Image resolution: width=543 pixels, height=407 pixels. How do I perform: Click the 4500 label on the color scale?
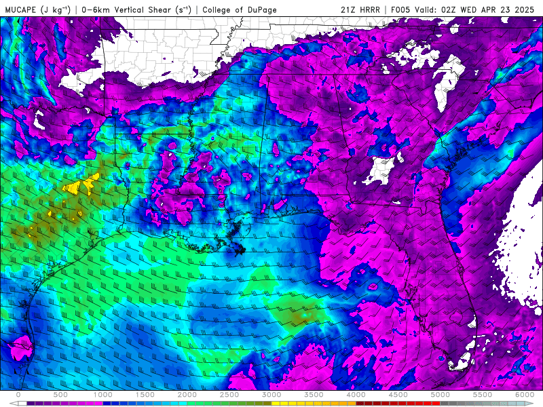398,395
